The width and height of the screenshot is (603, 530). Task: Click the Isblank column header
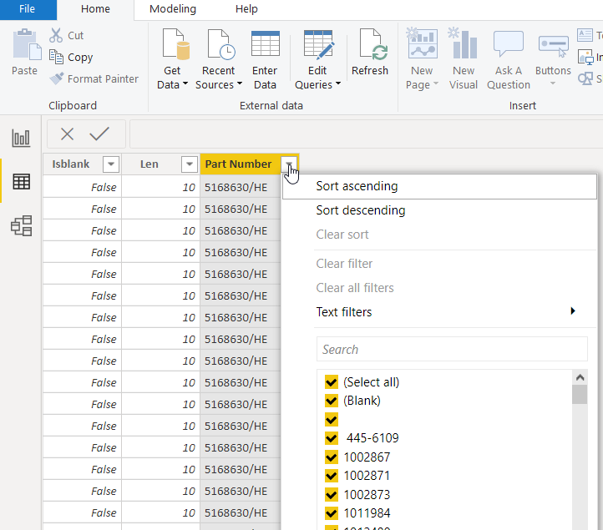71,164
